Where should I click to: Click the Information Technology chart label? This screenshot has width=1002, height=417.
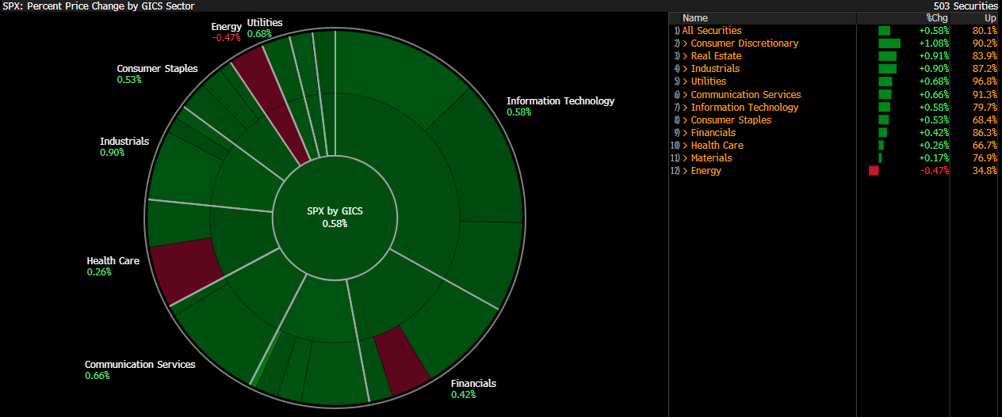(x=560, y=100)
